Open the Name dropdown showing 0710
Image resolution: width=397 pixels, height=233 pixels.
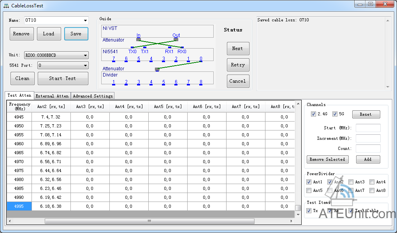[x=85, y=20]
